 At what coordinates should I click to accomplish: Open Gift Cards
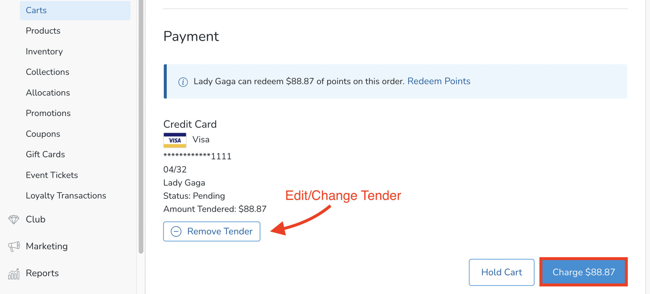click(x=45, y=154)
